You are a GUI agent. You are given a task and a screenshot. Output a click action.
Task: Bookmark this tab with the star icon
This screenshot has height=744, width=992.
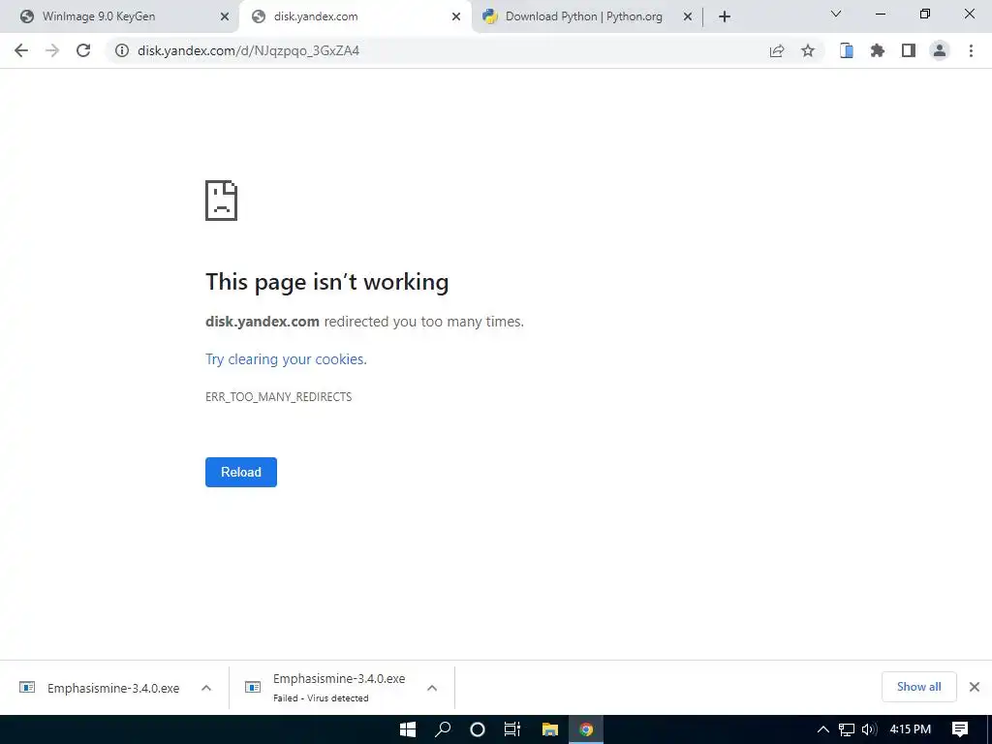click(x=808, y=50)
